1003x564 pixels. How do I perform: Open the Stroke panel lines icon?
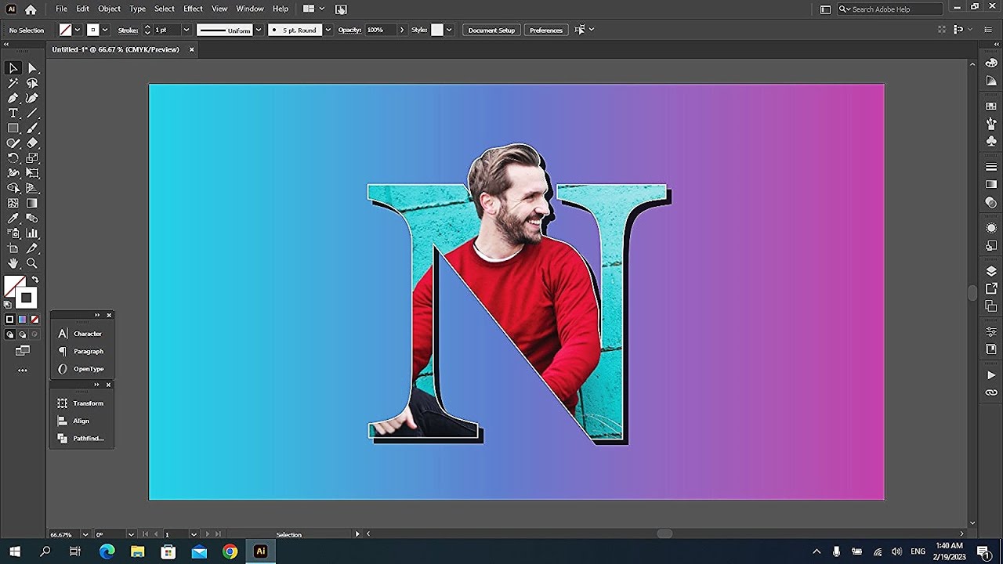(991, 167)
